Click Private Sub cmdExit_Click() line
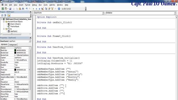This screenshot has height=100, width=178. [55, 22]
